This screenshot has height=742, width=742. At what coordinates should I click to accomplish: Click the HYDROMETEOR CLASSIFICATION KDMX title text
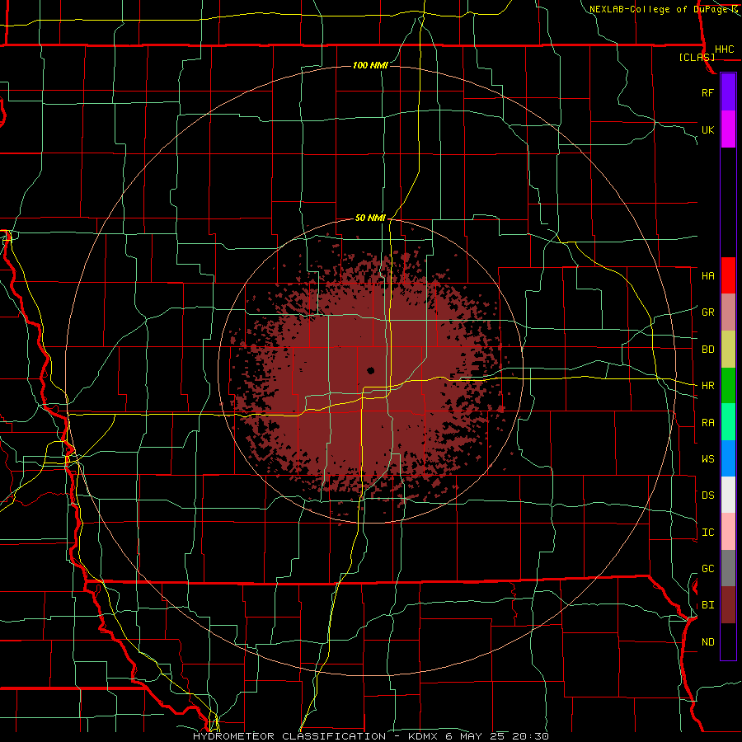click(370, 736)
